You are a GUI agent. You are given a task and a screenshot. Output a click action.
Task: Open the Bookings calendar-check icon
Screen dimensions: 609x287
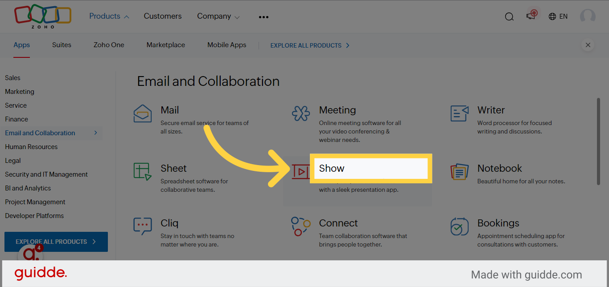460,226
